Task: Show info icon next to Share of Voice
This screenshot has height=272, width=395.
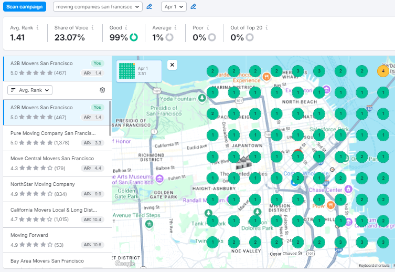Action: tap(92, 27)
